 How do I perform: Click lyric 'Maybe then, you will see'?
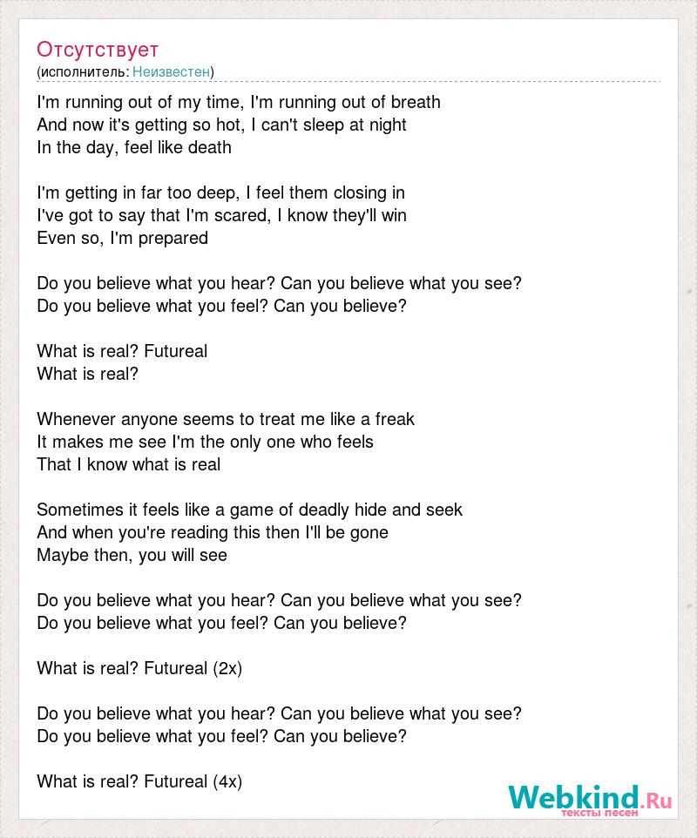click(x=132, y=555)
